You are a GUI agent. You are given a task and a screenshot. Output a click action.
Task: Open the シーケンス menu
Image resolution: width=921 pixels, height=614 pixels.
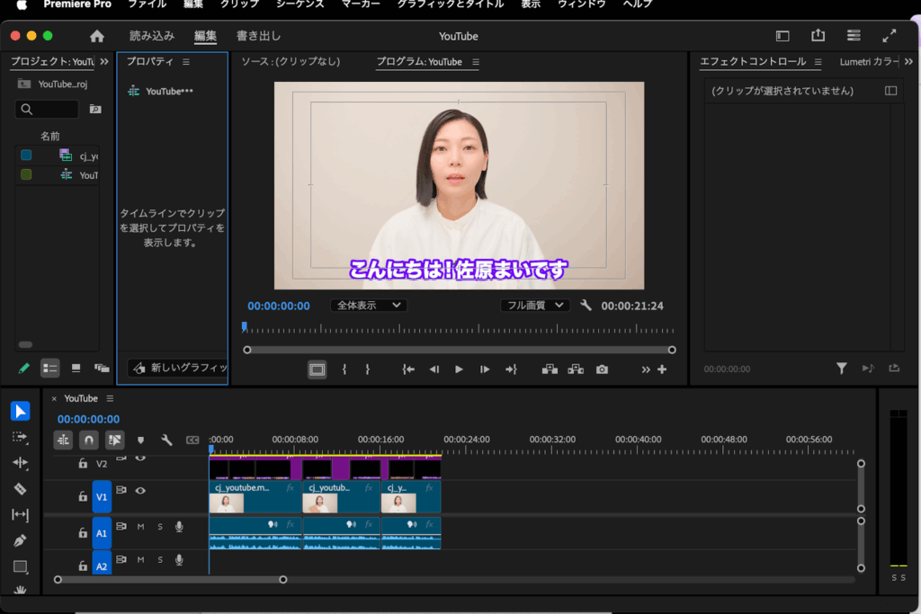point(300,4)
